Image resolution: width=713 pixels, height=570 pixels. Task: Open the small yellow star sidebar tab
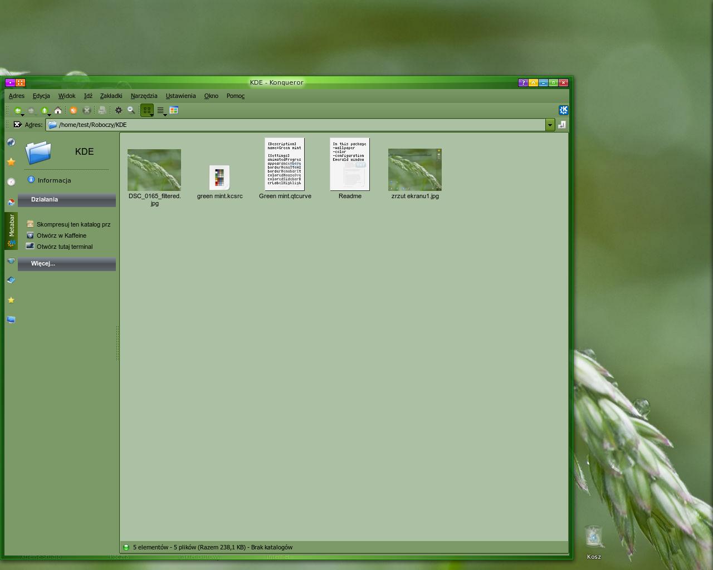(11, 300)
